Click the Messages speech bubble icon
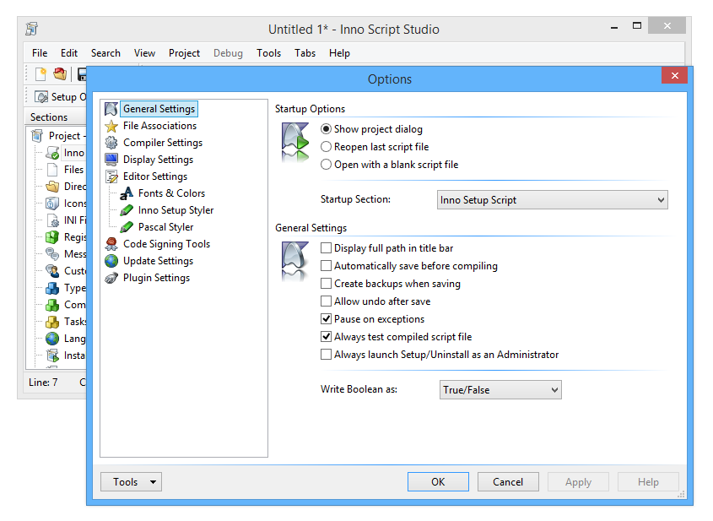Viewport: 713px width, 521px height. (52, 254)
